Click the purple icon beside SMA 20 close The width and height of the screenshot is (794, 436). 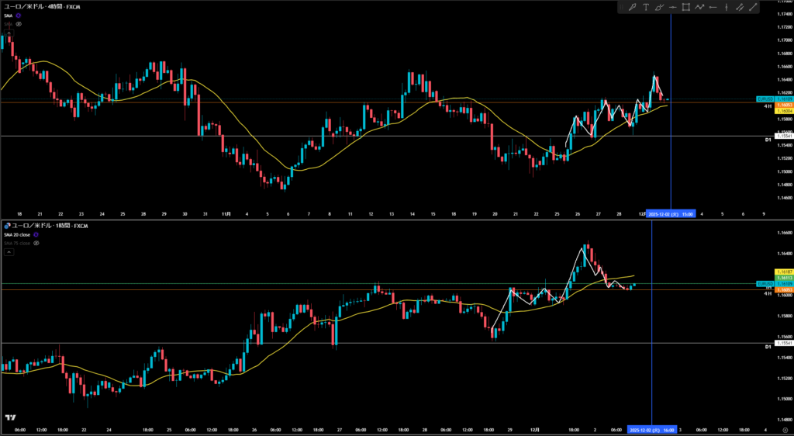click(36, 234)
